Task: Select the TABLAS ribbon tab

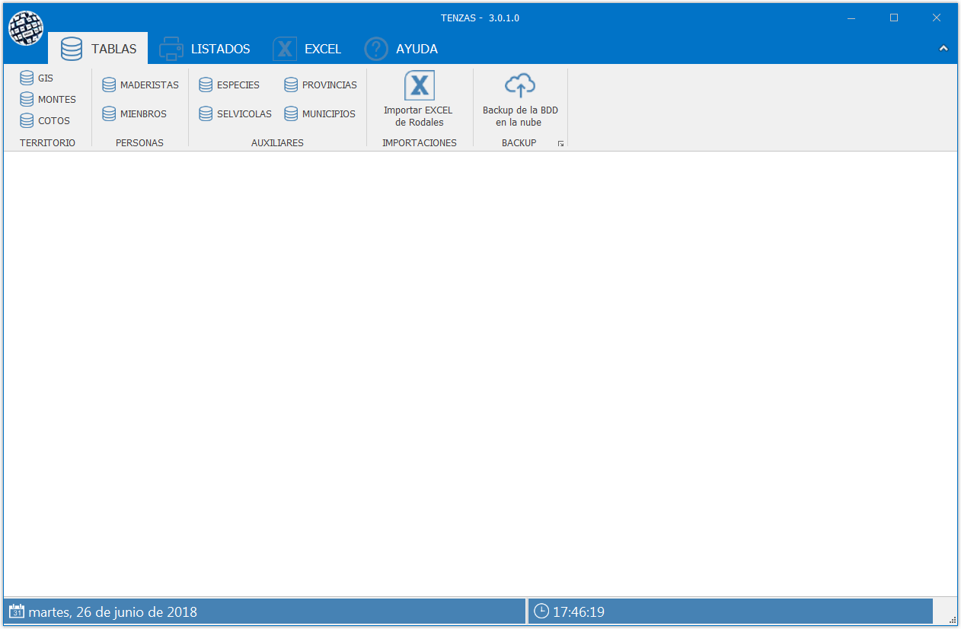Action: pos(98,49)
